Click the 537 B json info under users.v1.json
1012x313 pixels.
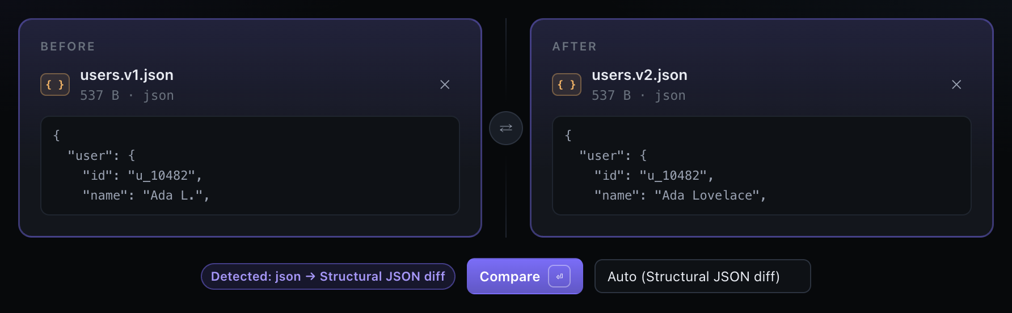click(127, 95)
